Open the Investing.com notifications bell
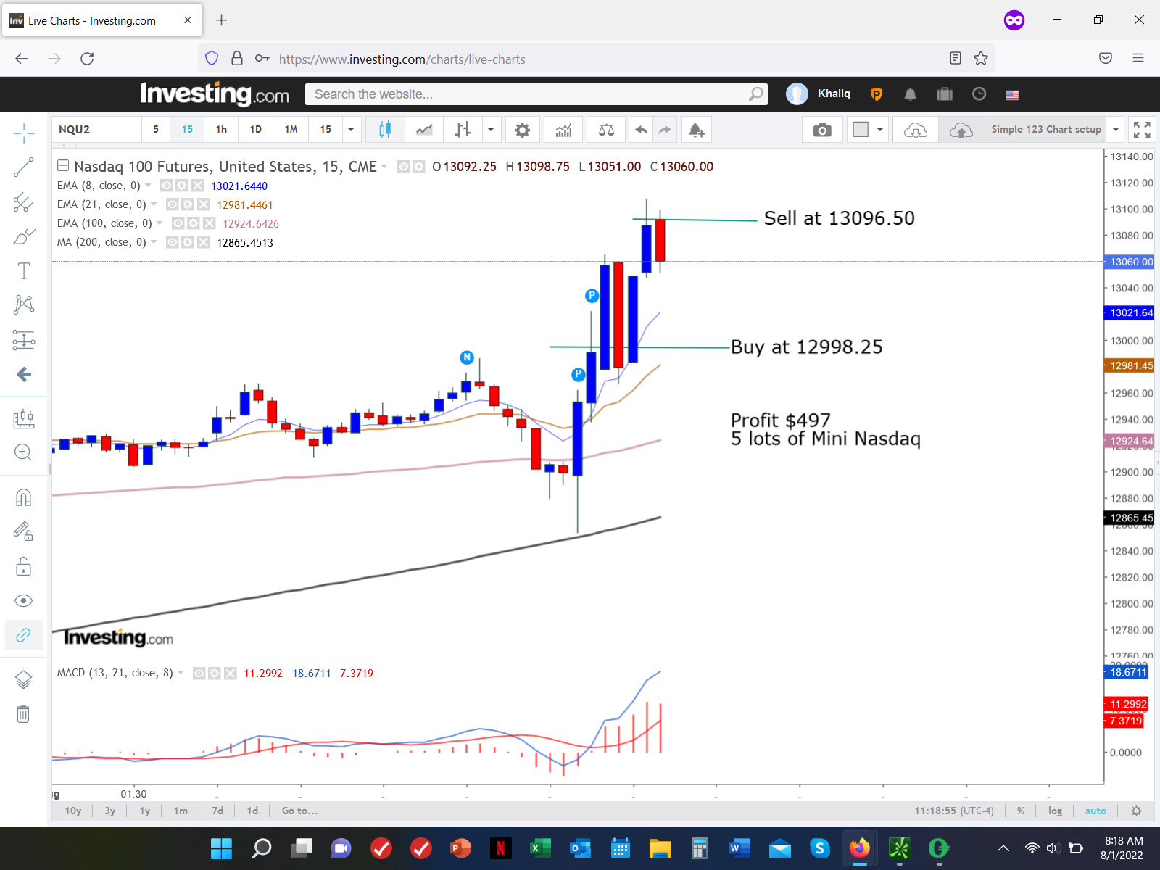The image size is (1160, 870). point(911,94)
